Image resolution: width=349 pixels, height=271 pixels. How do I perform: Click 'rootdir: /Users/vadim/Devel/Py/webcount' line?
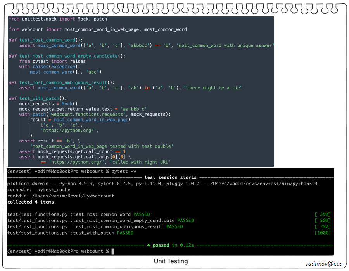click(x=60, y=196)
